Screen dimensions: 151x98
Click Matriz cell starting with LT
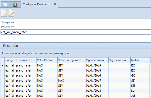(140, 86)
